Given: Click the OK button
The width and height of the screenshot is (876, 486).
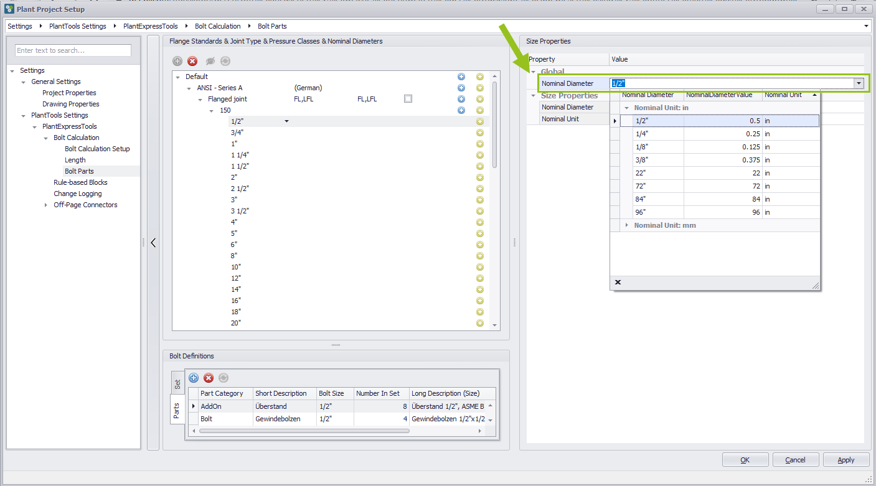Looking at the screenshot, I should pos(745,460).
